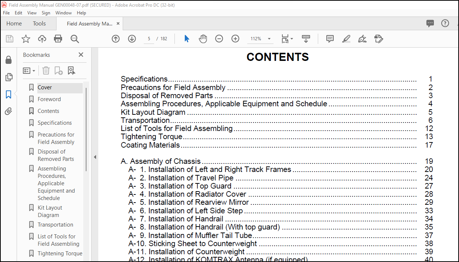This screenshot has width=459, height=262.
Task: Bookmark file with the star icon
Action: 26,39
